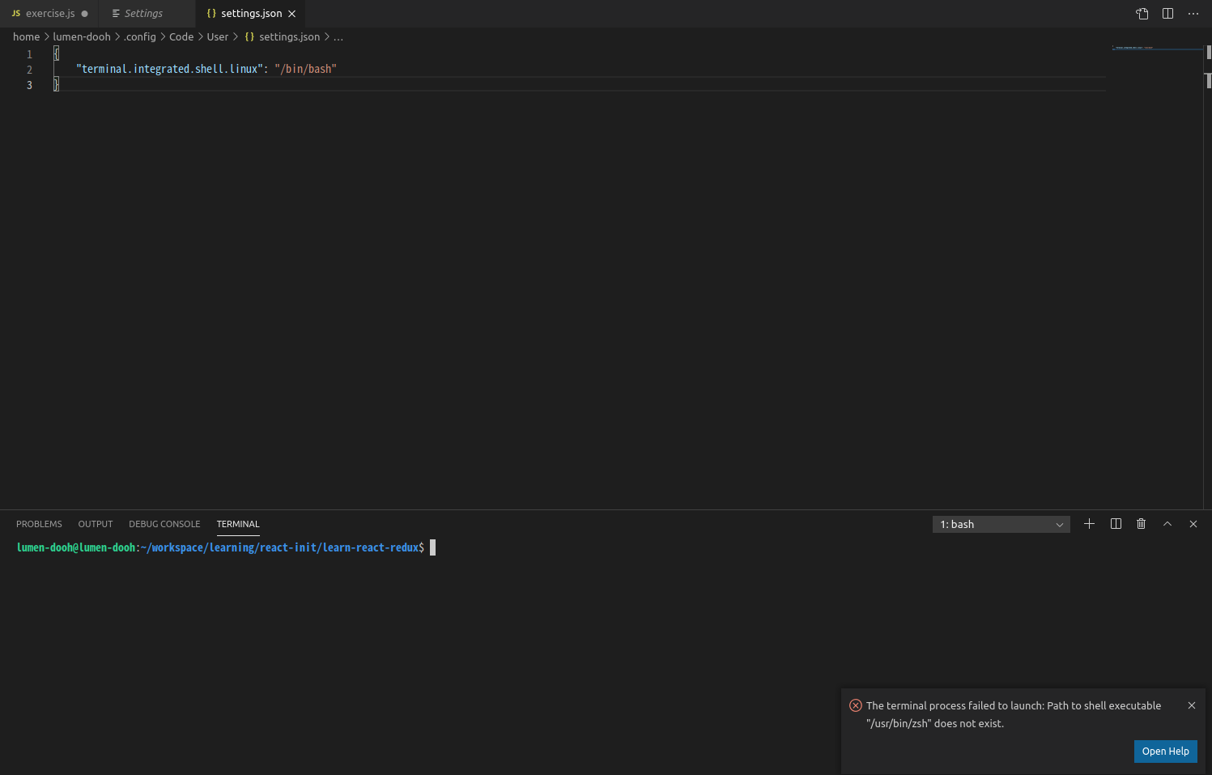
Task: Click the terminal prompt input area
Action: [x=432, y=547]
